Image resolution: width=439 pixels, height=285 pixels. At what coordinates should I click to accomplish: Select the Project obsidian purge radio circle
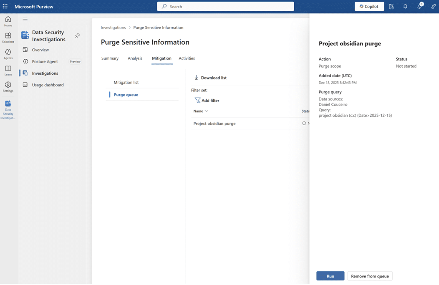[x=304, y=124]
